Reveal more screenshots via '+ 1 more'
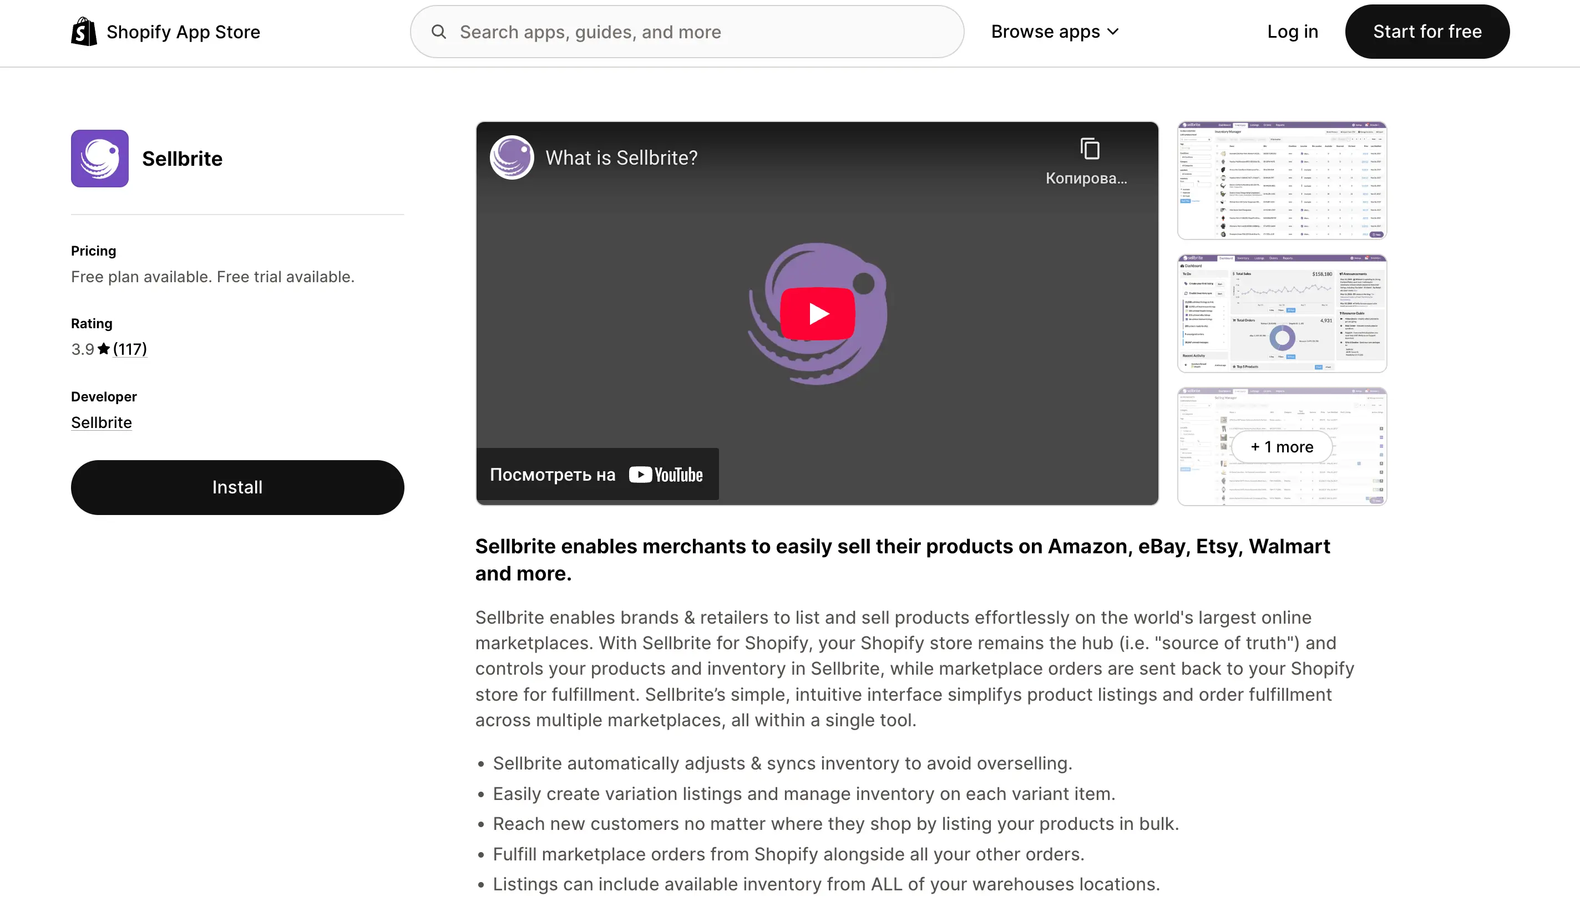 pyautogui.click(x=1281, y=447)
